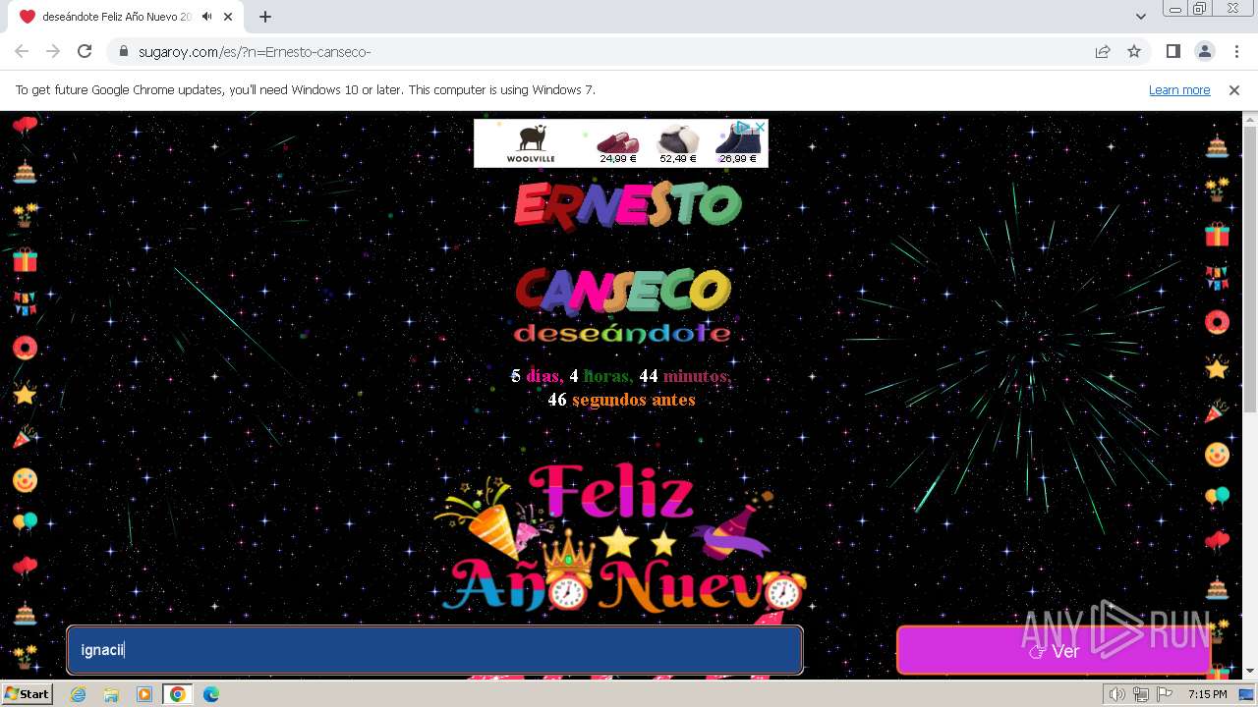Click the Share this page icon
The image size is (1258, 707).
[1103, 51]
